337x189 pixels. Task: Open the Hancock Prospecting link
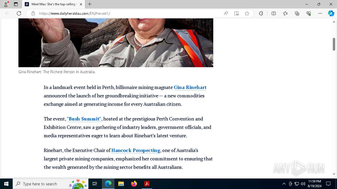click(x=136, y=150)
